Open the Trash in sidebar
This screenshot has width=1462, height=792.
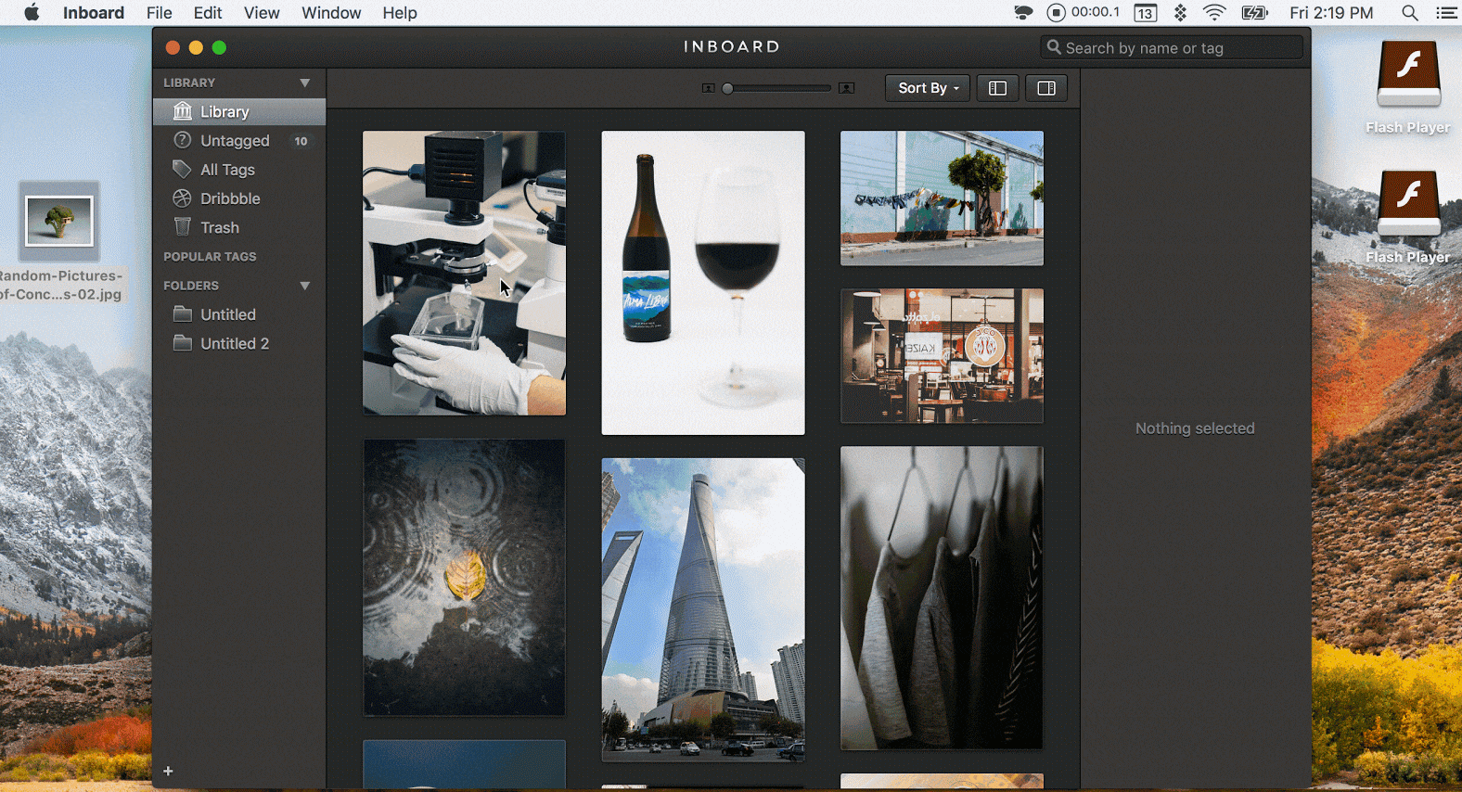[x=239, y=227]
